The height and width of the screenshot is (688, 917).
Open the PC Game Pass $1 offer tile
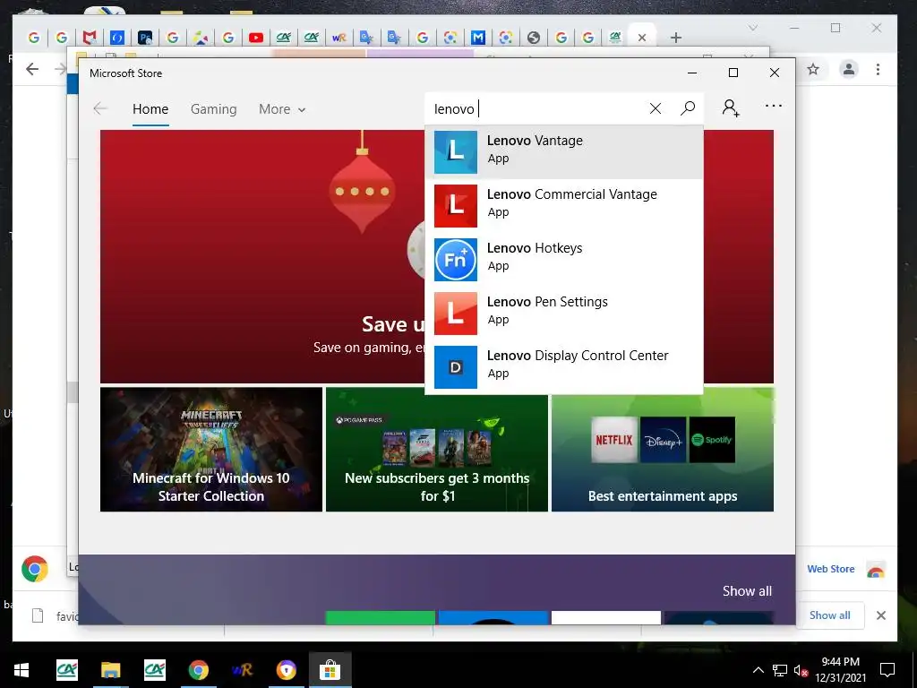tap(437, 450)
